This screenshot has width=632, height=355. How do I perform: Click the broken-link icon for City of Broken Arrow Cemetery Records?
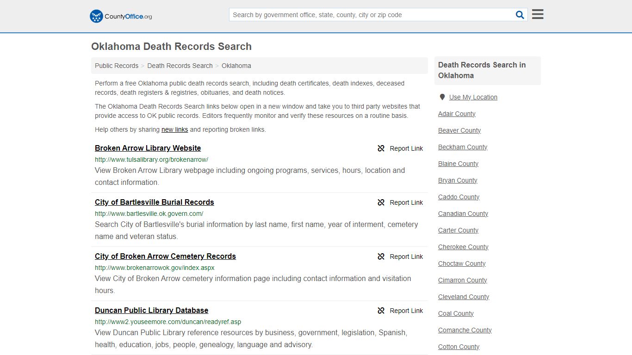381,257
